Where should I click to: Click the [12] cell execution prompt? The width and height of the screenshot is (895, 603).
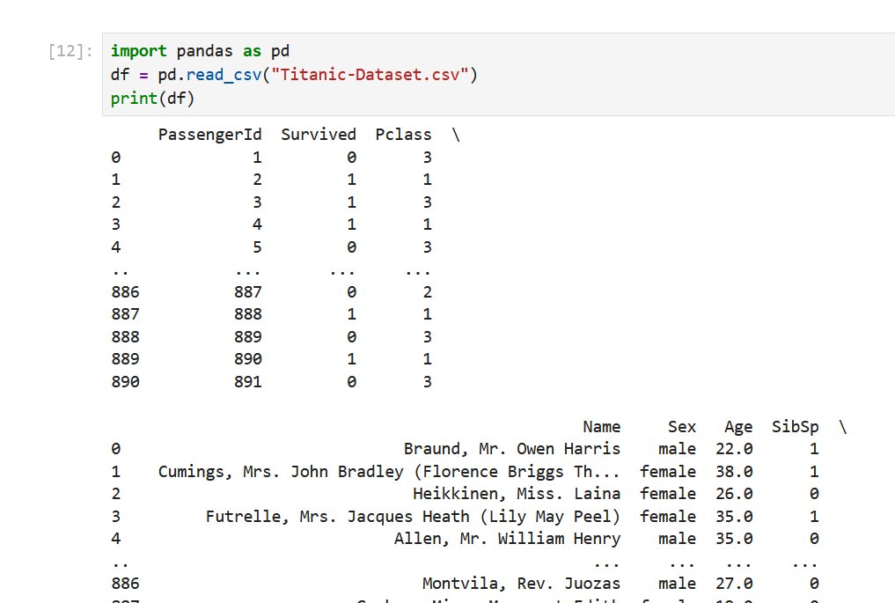pyautogui.click(x=70, y=51)
